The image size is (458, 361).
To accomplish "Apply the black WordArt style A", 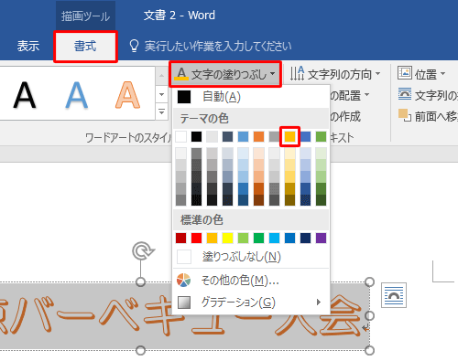I will click(x=25, y=95).
